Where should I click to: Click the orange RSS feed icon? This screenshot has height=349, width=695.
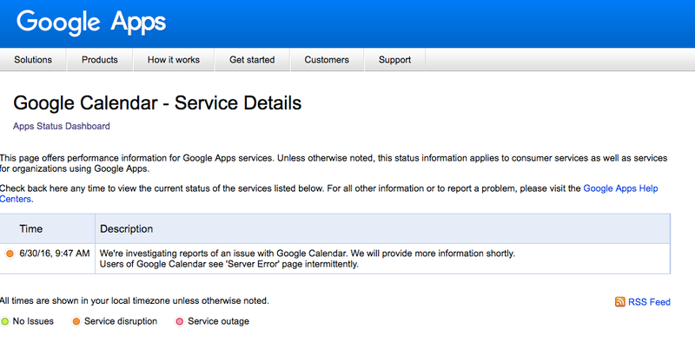(x=619, y=301)
